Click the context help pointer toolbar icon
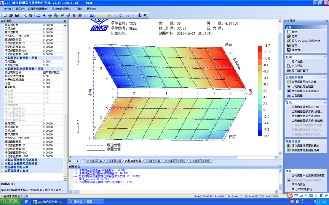 pos(145,15)
